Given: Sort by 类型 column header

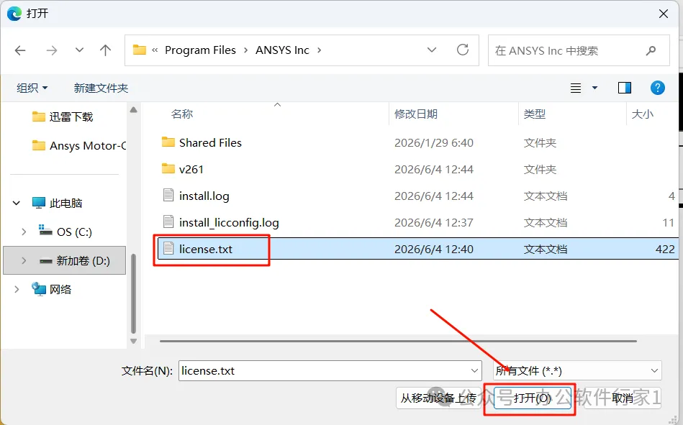Looking at the screenshot, I should pos(535,114).
